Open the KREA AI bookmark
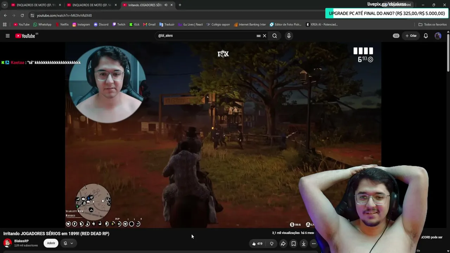 (x=322, y=25)
